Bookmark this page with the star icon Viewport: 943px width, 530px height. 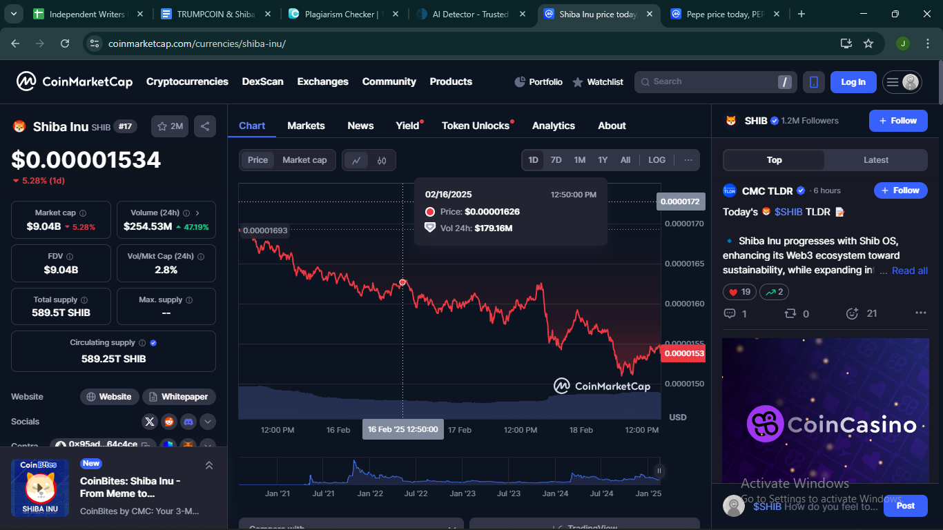(x=868, y=43)
